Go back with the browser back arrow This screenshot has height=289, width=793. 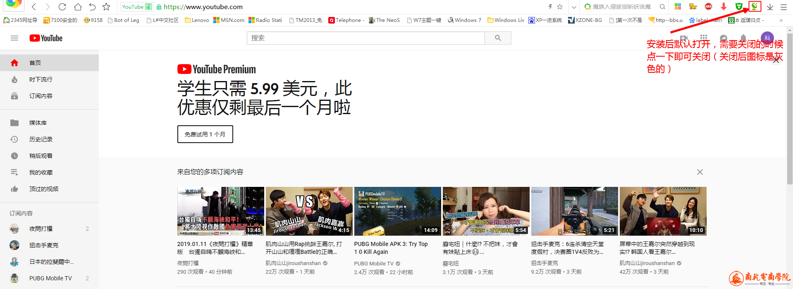point(34,7)
